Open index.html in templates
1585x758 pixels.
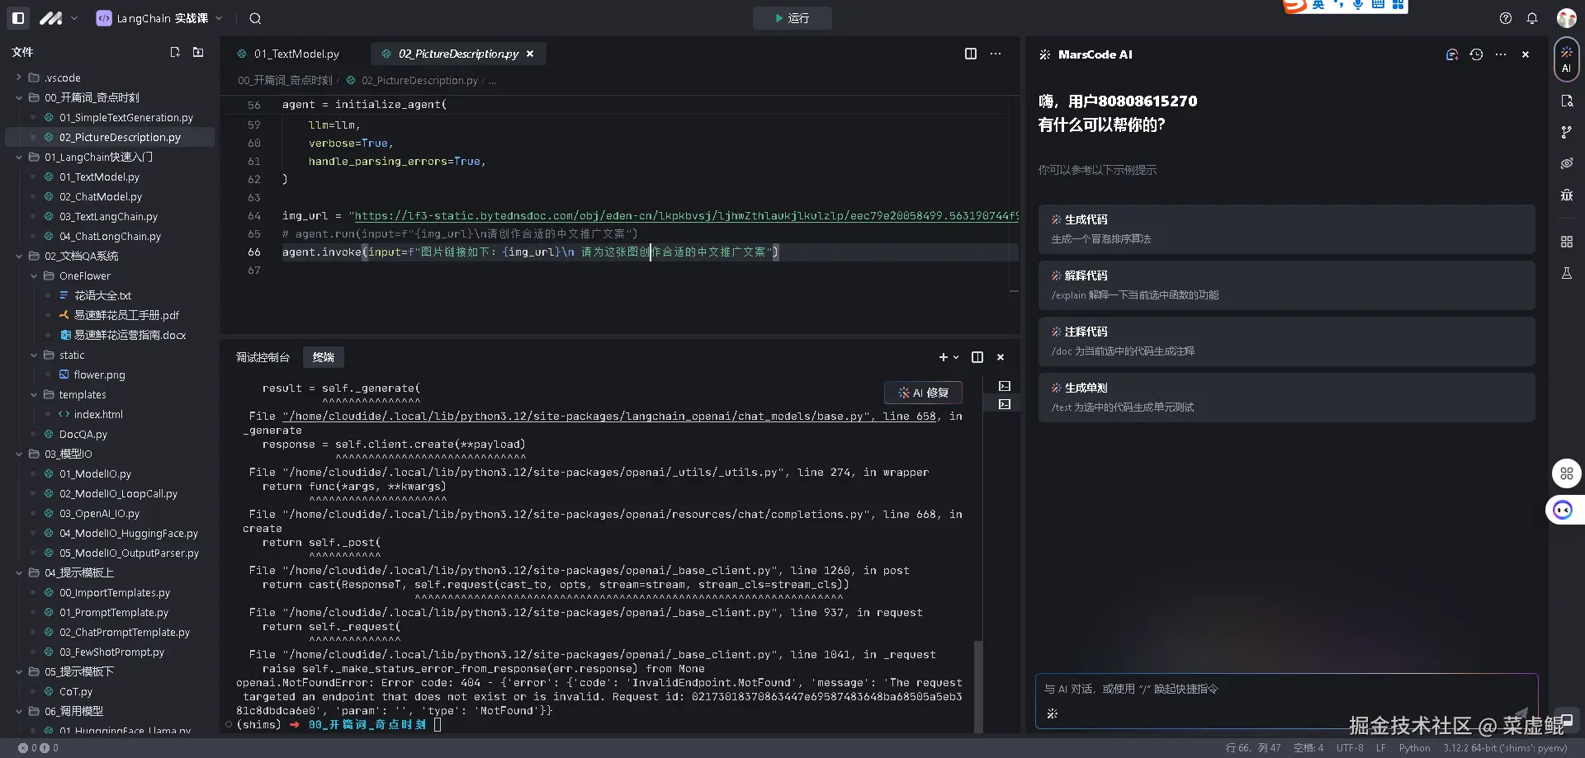point(97,414)
